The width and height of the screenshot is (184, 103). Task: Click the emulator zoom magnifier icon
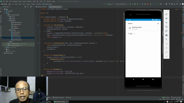click(x=166, y=39)
